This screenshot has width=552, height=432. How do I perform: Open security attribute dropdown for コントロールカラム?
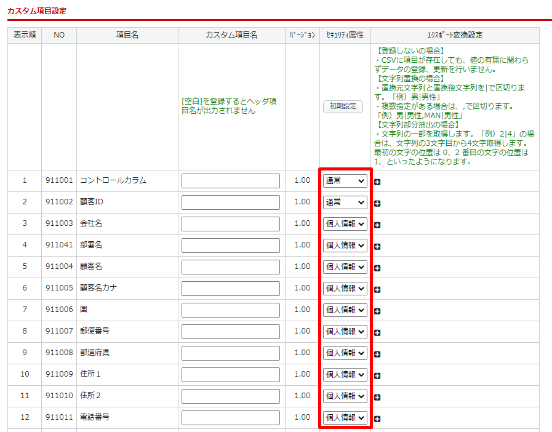pos(345,181)
